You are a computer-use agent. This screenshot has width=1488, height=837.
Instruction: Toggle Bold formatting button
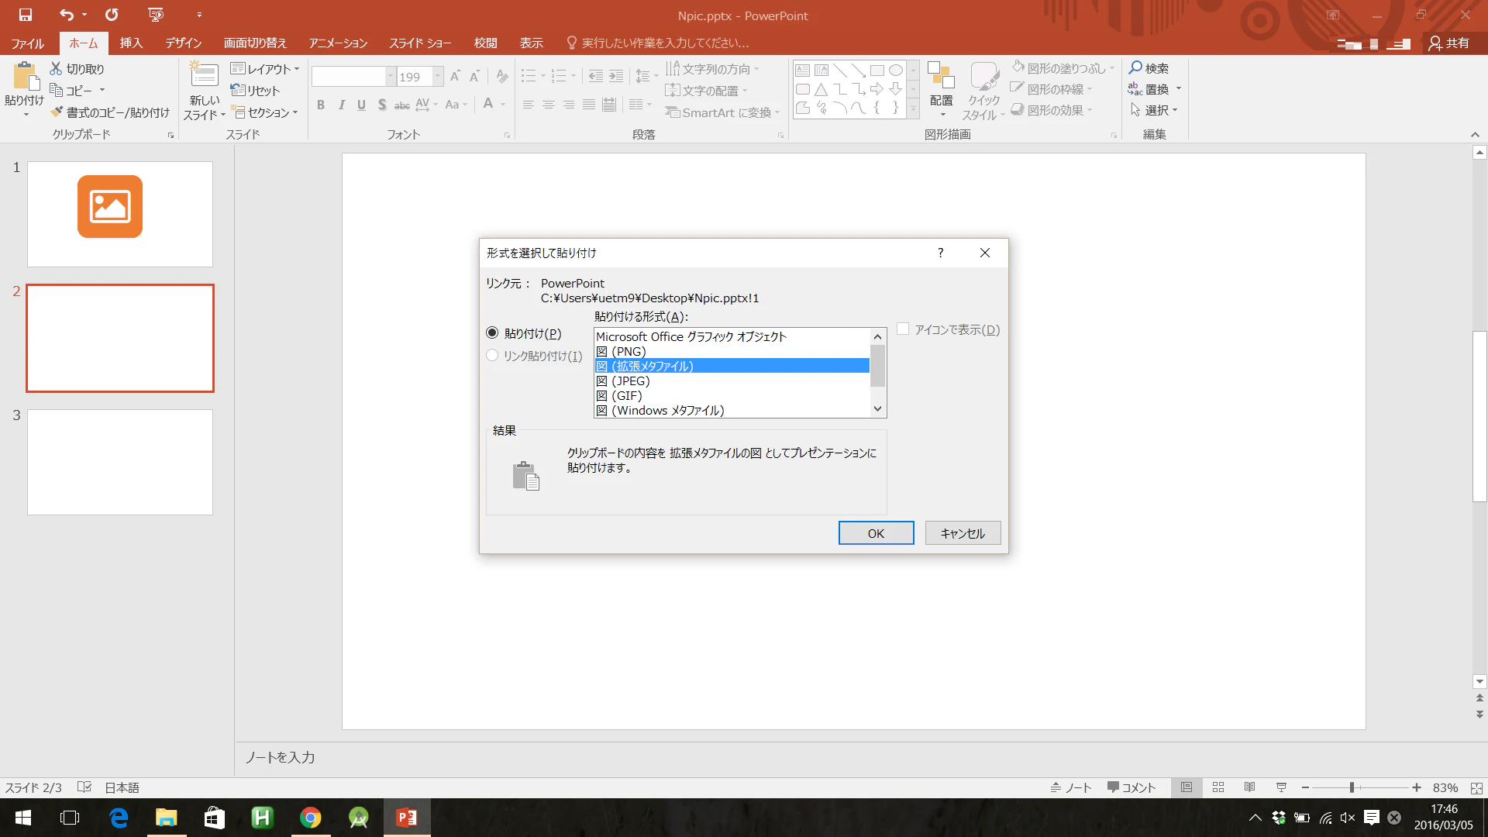pyautogui.click(x=320, y=105)
